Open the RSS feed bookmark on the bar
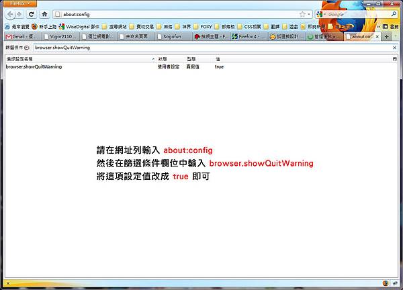This screenshot has width=403, height=290. [x=313, y=26]
